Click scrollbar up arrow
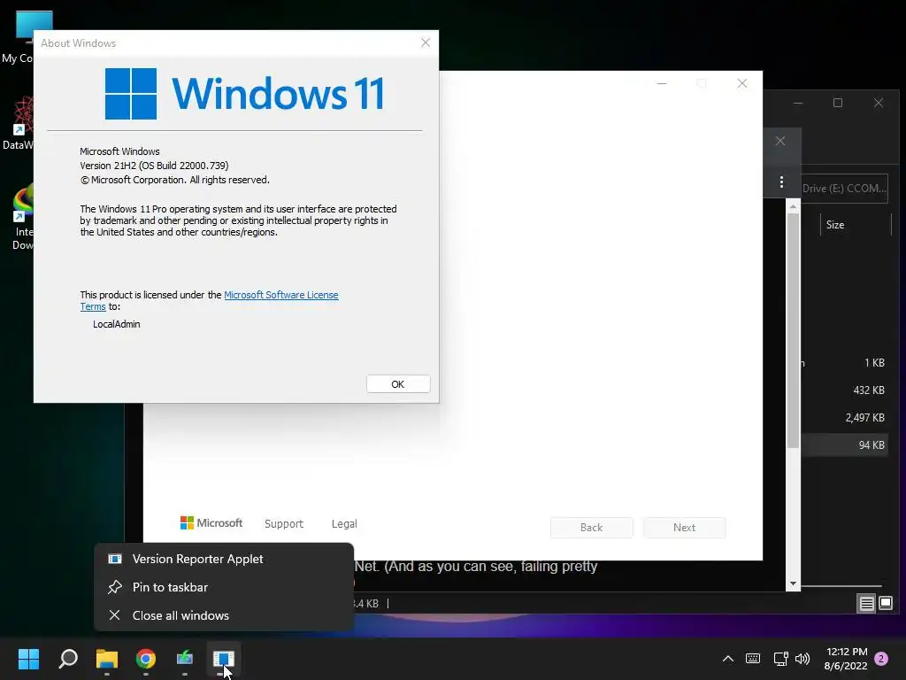This screenshot has width=906, height=680. 793,206
